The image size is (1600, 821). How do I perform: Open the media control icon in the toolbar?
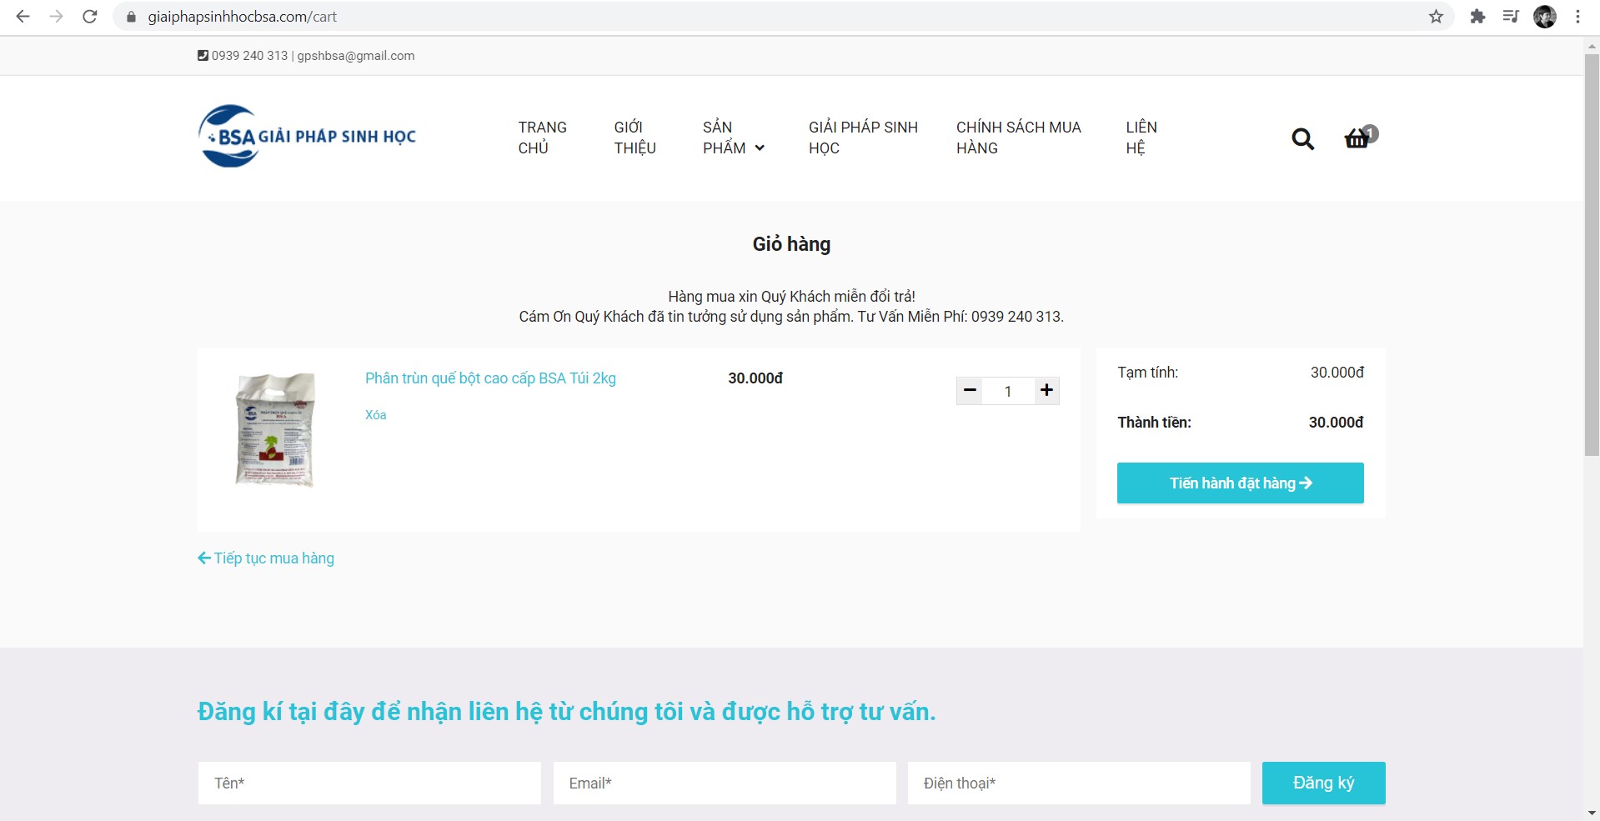1511,17
